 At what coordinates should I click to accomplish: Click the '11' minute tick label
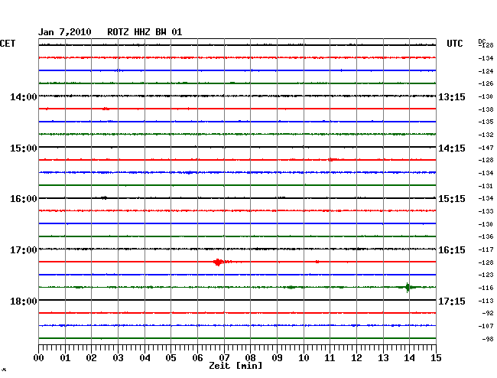pos(330,358)
